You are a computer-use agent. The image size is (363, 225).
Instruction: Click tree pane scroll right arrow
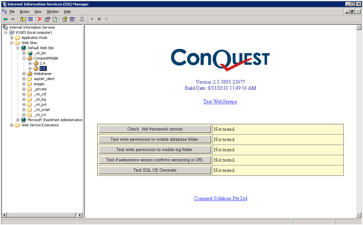tap(80, 215)
